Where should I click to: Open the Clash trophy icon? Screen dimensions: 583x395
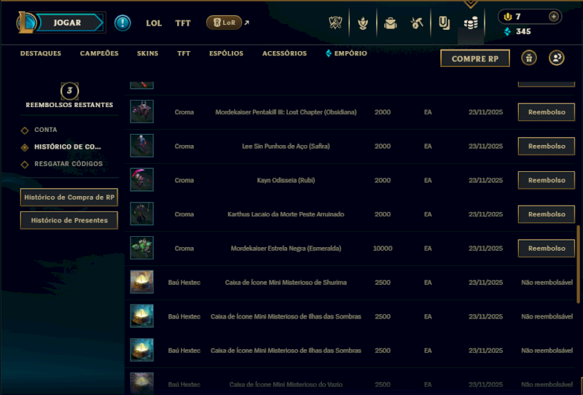335,23
